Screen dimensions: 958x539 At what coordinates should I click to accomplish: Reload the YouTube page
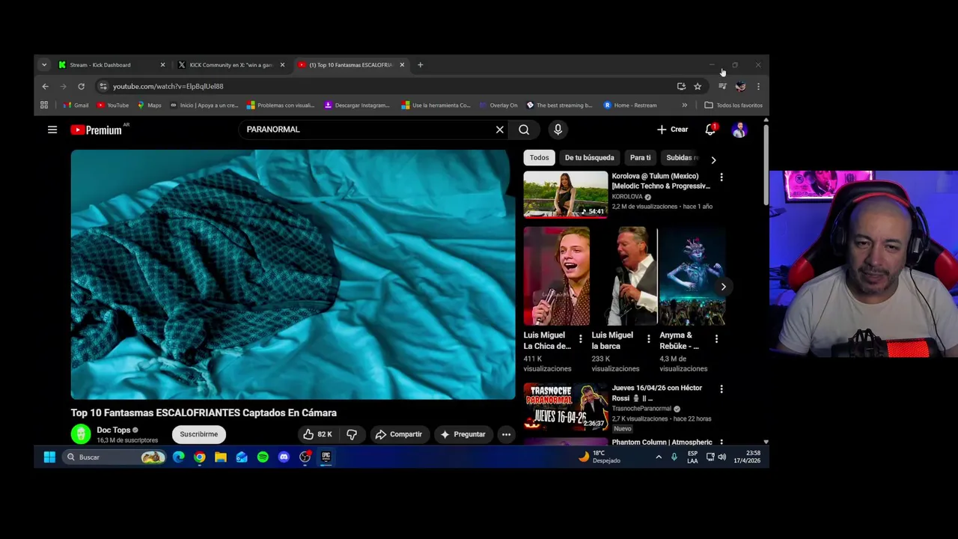coord(81,86)
